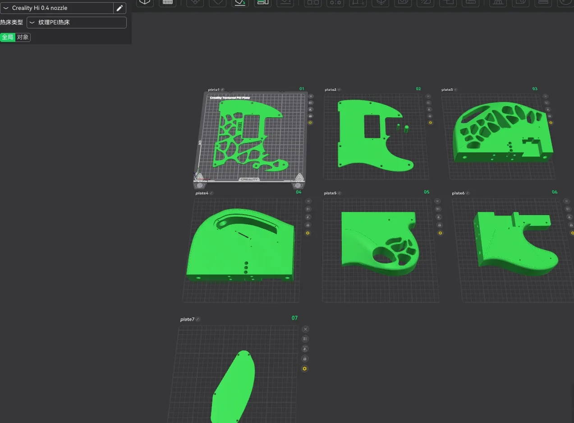The height and width of the screenshot is (423, 574).
Task: Click the arrange list icon on plate 7
Action: pos(305,339)
